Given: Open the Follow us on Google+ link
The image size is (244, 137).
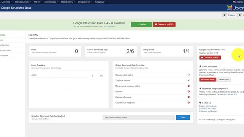Looking at the screenshot, I should pyautogui.click(x=208, y=111).
